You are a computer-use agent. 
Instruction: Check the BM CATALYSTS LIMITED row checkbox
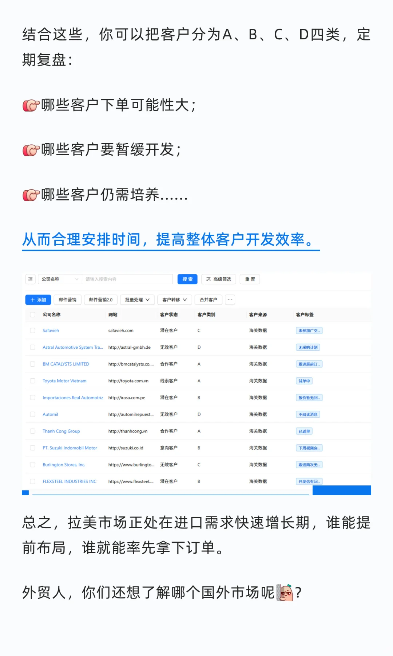click(33, 364)
